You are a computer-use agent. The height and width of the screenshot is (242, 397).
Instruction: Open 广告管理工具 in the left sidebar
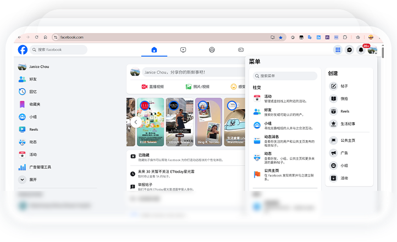pos(40,167)
